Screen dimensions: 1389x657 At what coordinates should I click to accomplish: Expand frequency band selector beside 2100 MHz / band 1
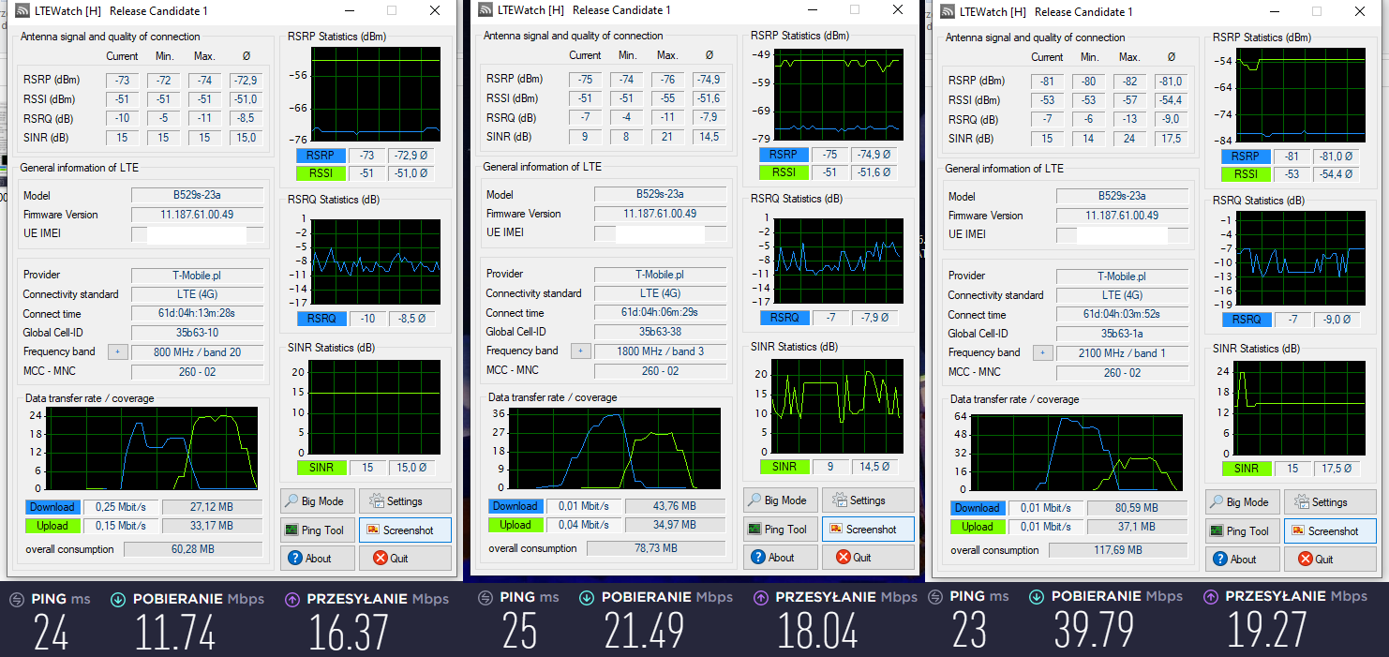[x=1042, y=353]
